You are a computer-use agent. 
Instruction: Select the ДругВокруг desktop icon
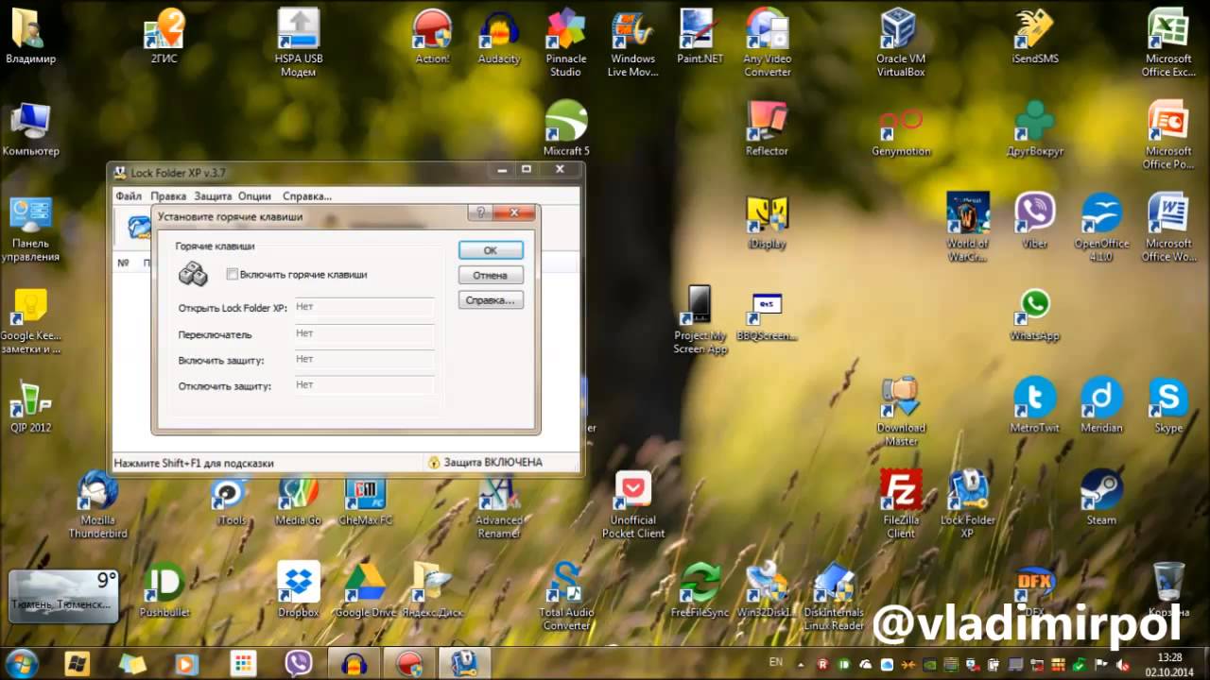click(1035, 128)
